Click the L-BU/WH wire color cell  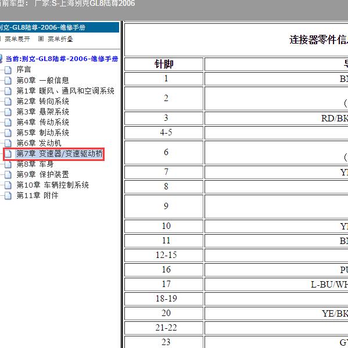pyautogui.click(x=277, y=284)
